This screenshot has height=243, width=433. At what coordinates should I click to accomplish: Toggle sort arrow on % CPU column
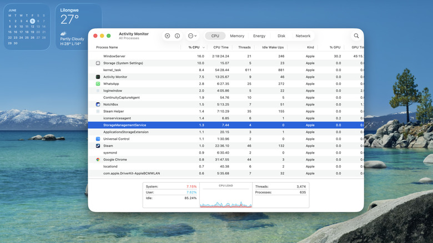click(x=204, y=48)
